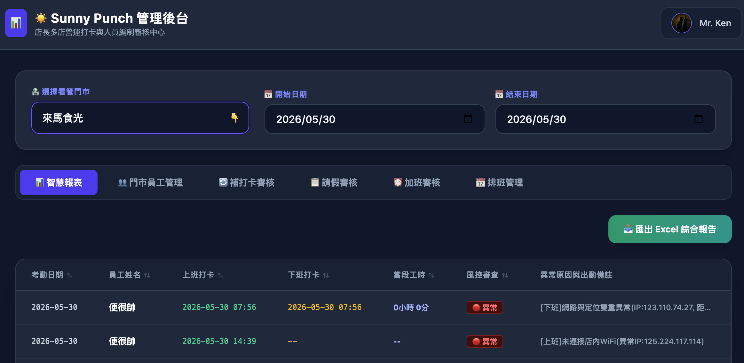
Task: Open the 排班管理 tab
Action: (x=499, y=182)
